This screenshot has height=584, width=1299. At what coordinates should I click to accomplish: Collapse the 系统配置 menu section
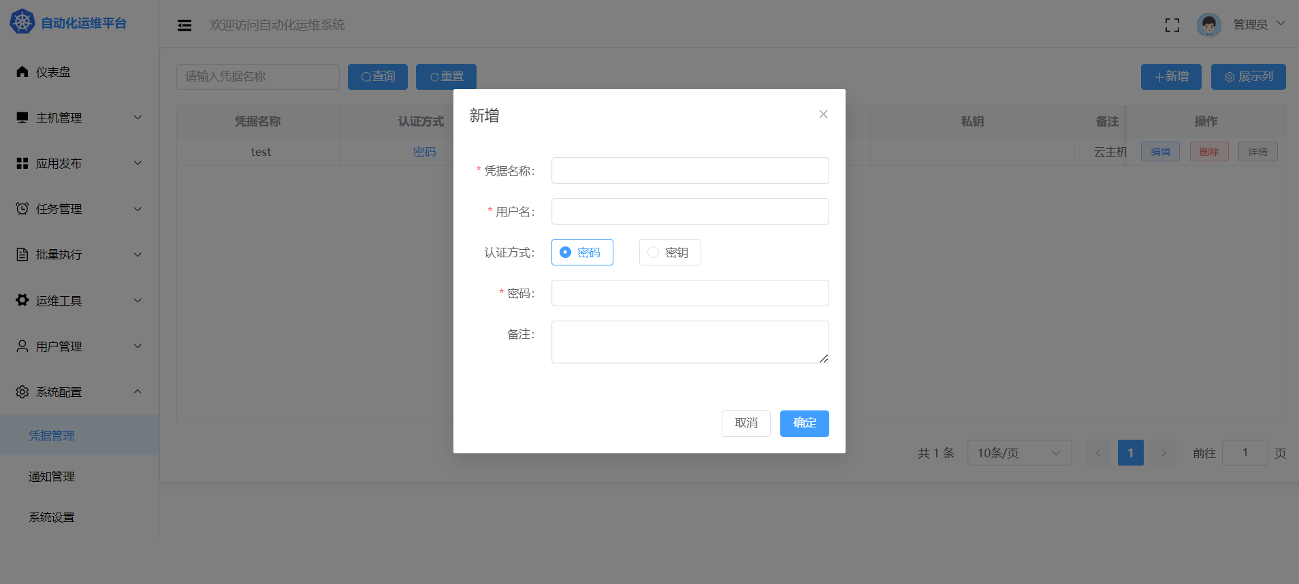[x=138, y=392]
